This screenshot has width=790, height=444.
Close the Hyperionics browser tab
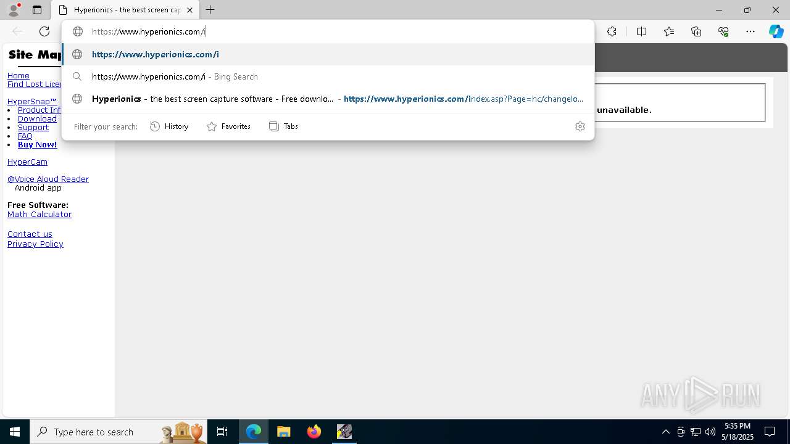(189, 10)
